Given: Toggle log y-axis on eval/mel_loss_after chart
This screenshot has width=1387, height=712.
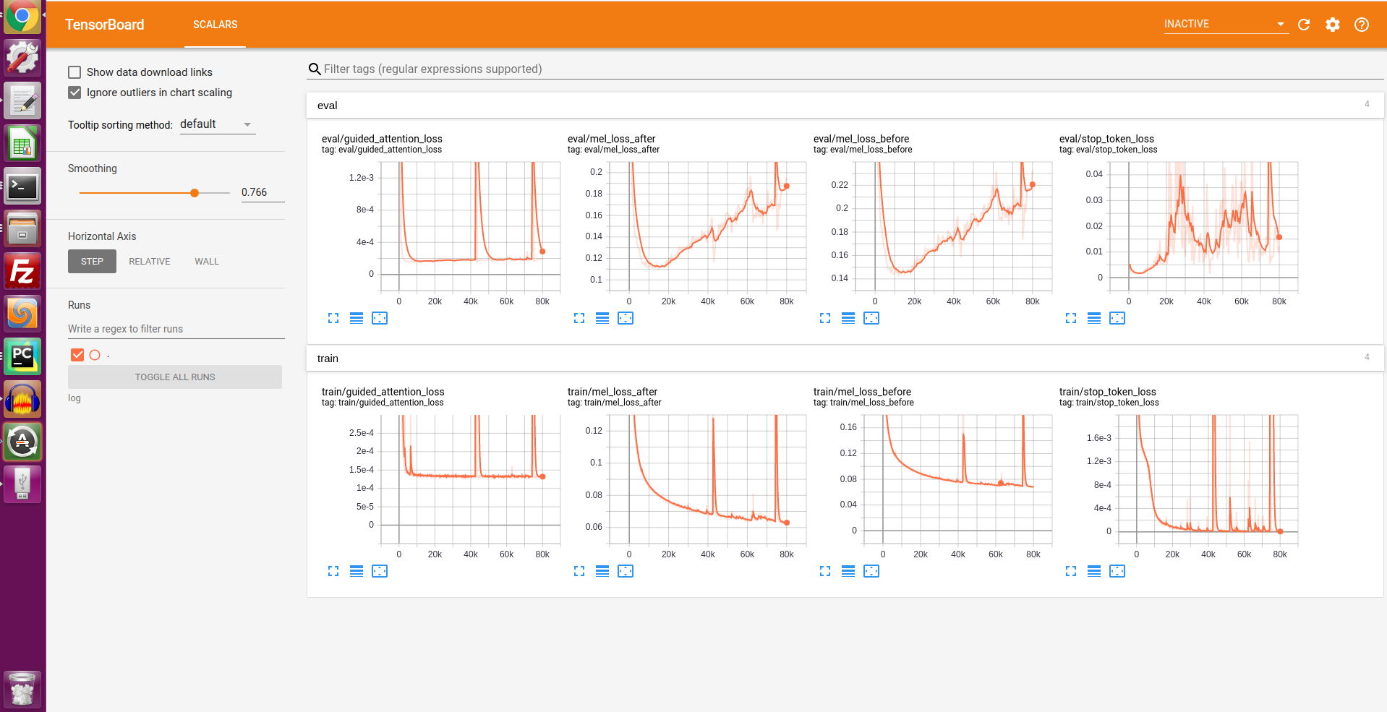Looking at the screenshot, I should point(602,318).
